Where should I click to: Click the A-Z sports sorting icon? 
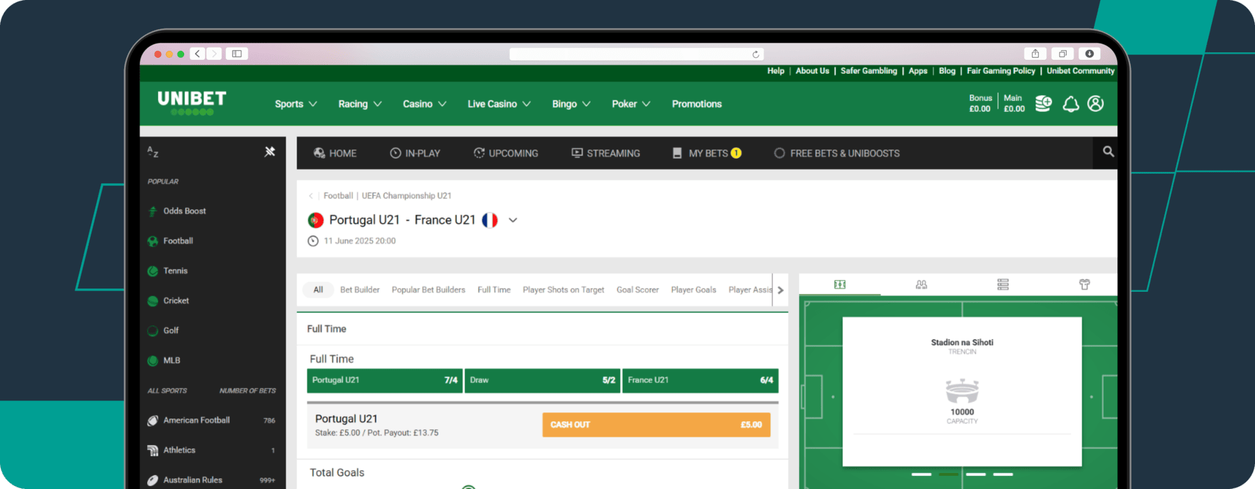(x=153, y=152)
